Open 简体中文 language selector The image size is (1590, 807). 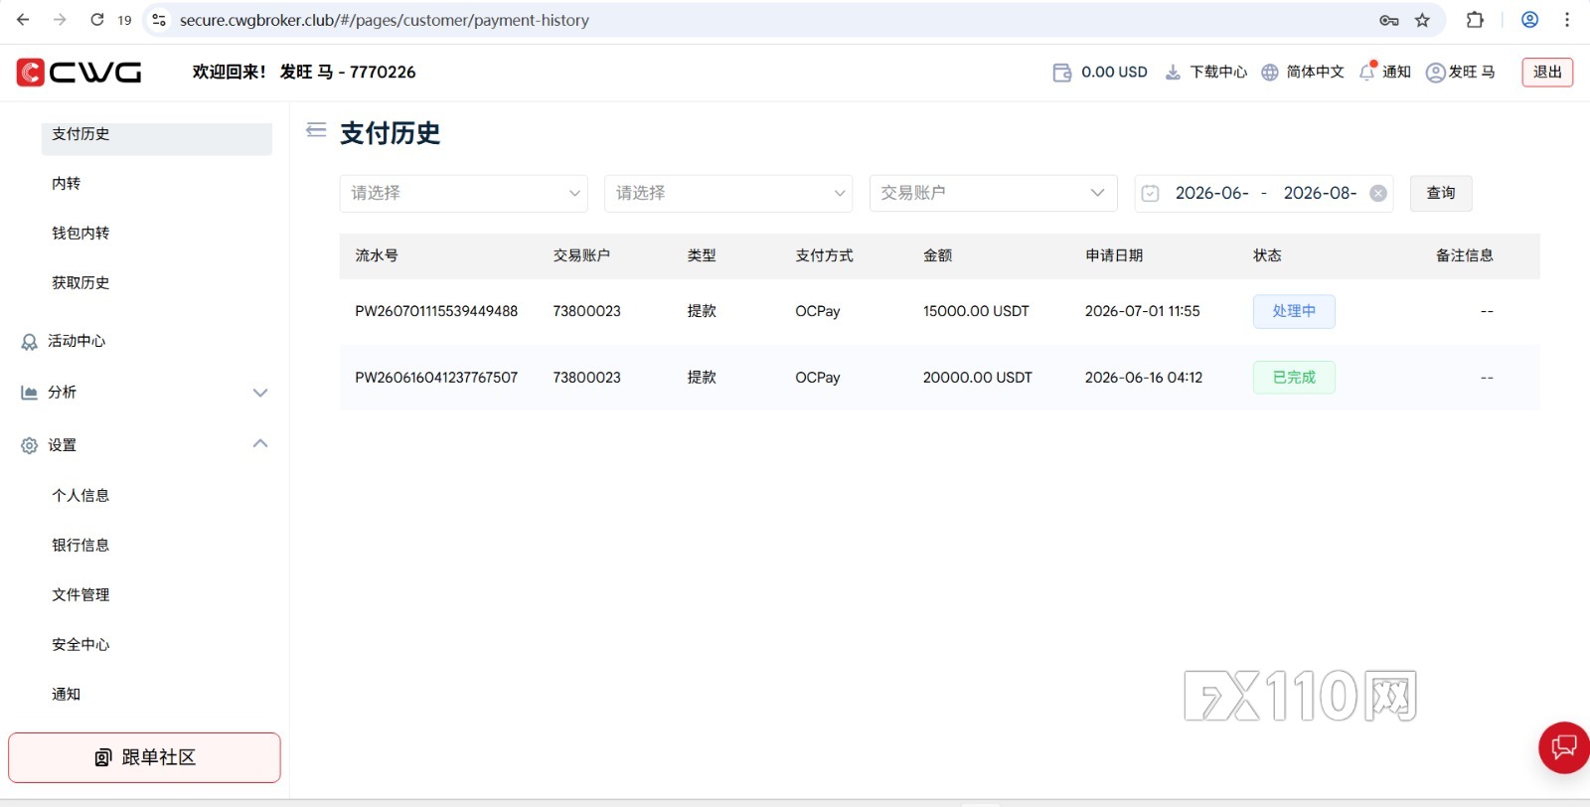point(1315,73)
